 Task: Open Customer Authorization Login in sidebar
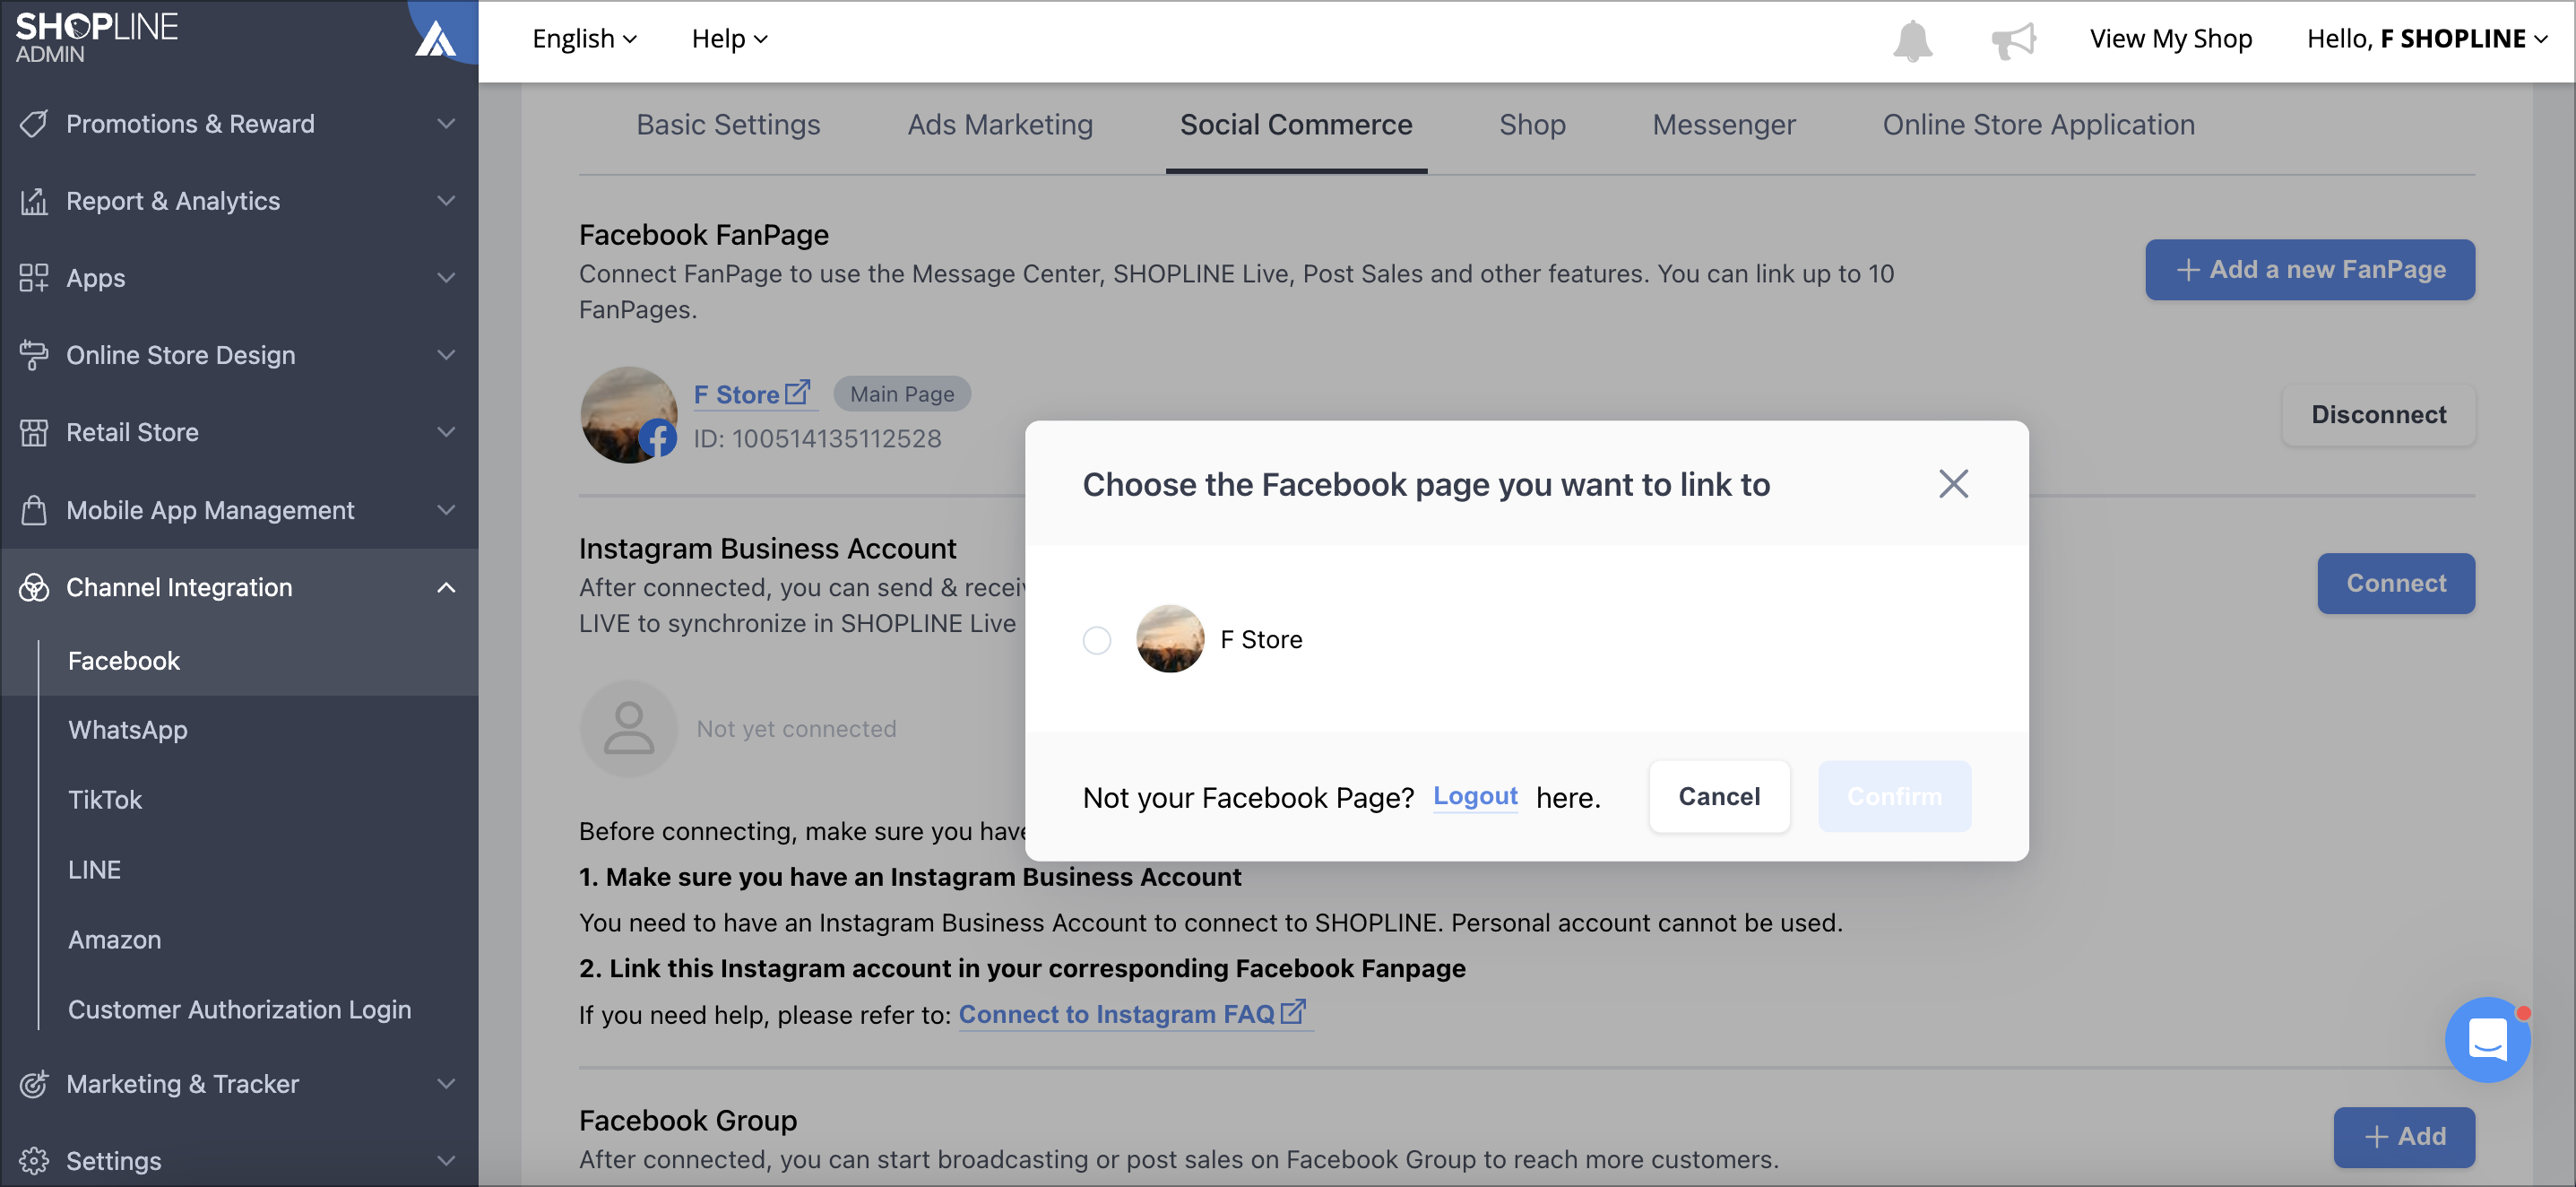point(239,1010)
